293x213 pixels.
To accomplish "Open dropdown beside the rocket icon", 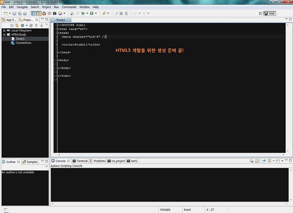I will pyautogui.click(x=108, y=13).
